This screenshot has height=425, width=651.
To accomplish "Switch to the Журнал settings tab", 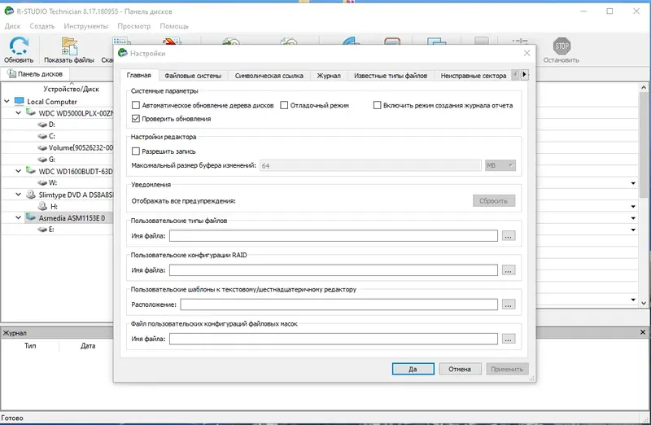I will [329, 76].
